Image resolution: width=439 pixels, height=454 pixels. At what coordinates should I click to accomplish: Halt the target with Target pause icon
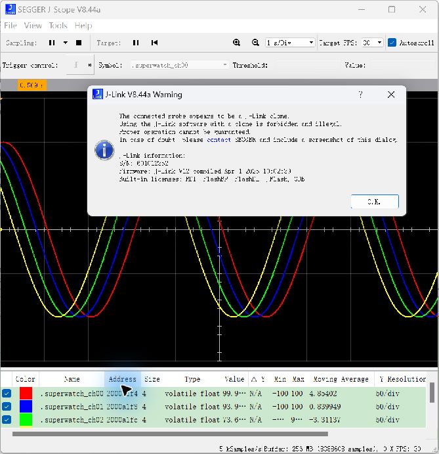click(x=136, y=43)
